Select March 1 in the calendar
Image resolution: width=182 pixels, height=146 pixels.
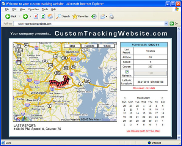pyautogui.click(x=144, y=106)
